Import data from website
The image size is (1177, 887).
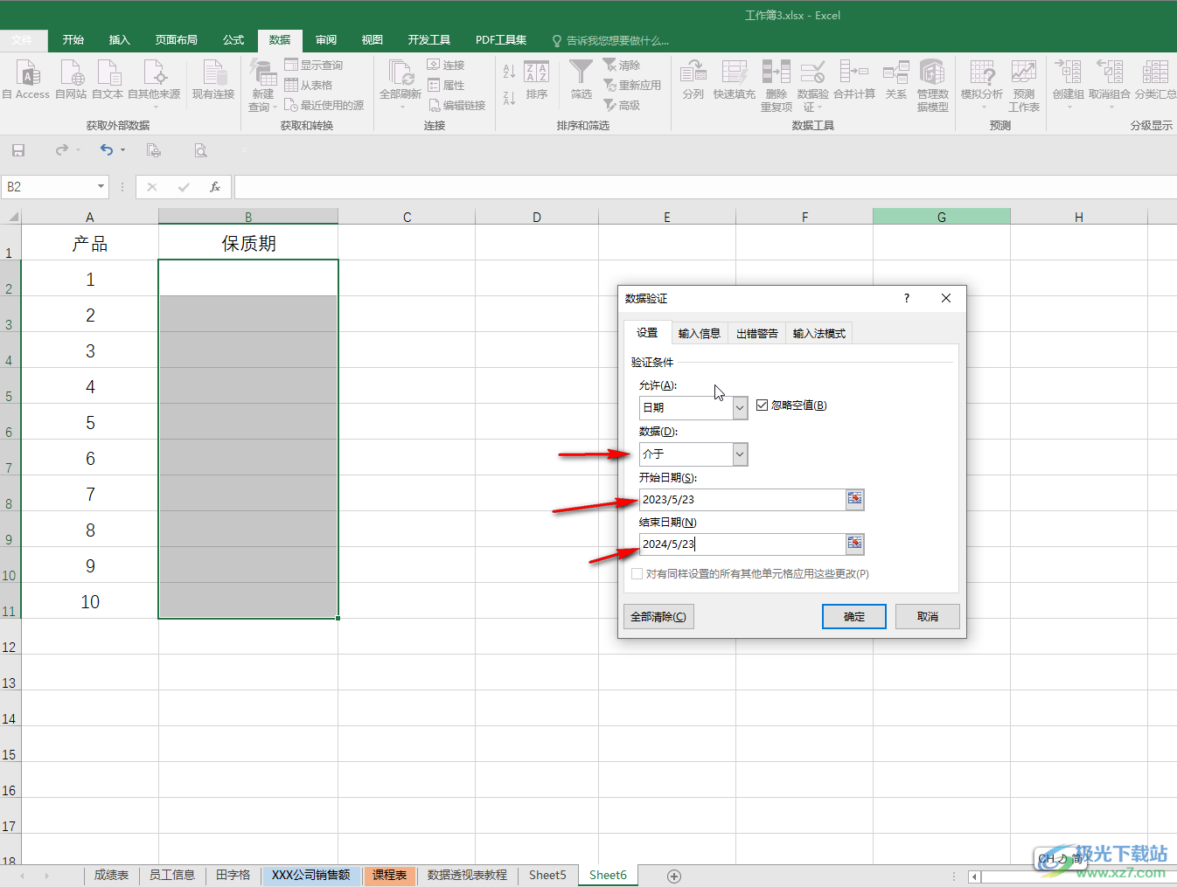(x=71, y=80)
